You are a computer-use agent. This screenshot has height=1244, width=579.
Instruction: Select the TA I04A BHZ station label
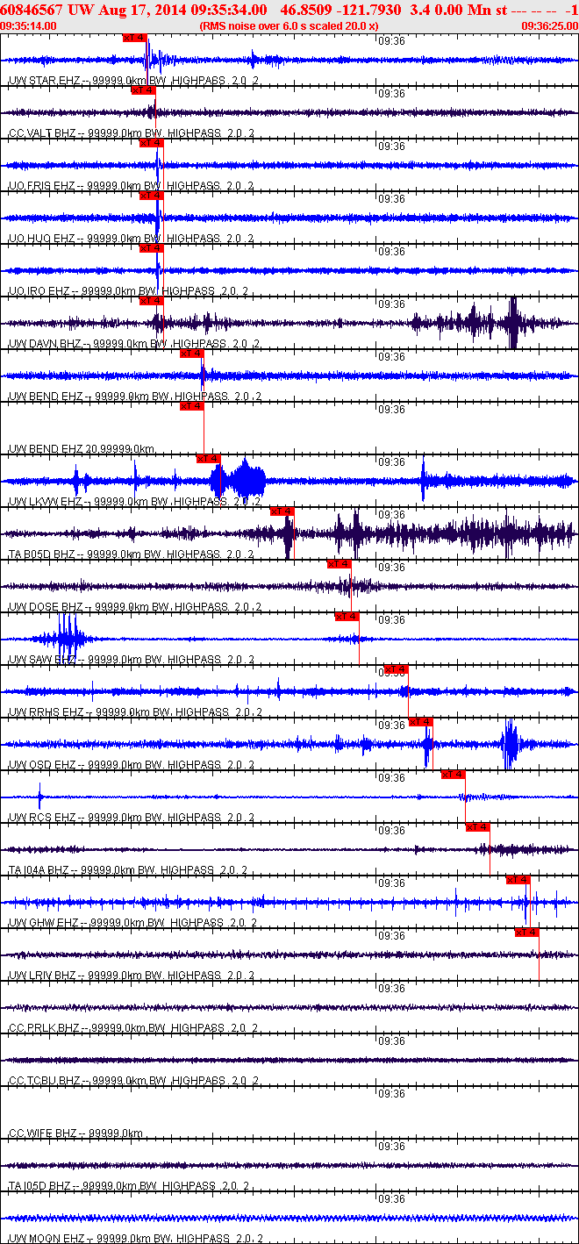tap(128, 870)
